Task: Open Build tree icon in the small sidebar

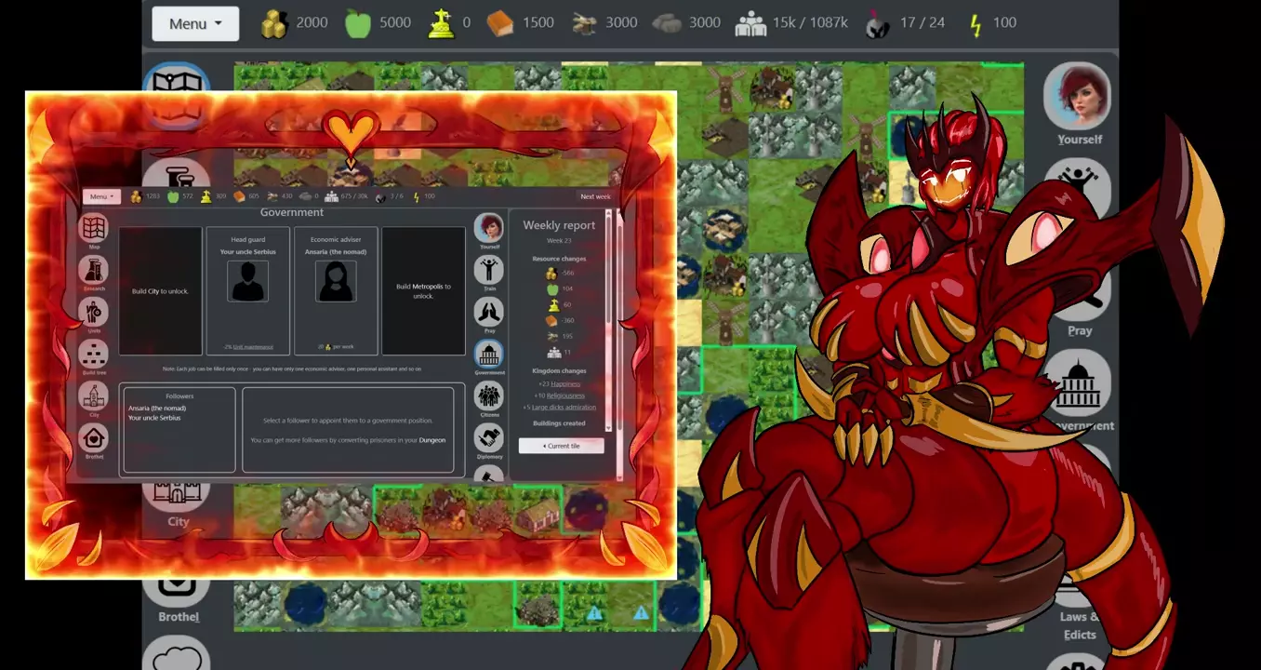Action: (x=94, y=355)
